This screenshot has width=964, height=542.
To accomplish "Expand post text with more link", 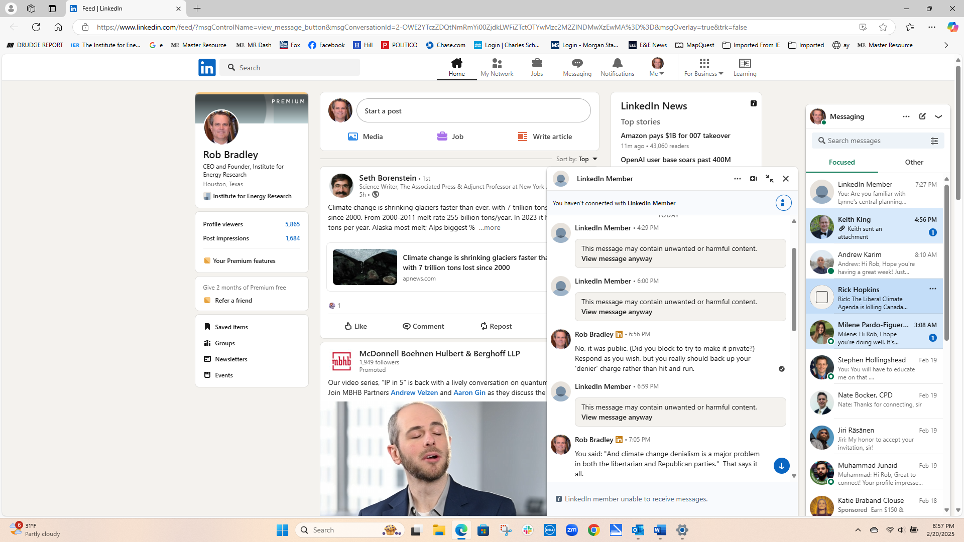I will pyautogui.click(x=490, y=228).
